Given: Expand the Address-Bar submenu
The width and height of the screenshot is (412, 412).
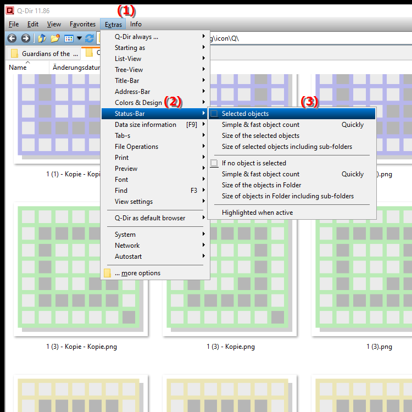Looking at the screenshot, I should point(155,92).
